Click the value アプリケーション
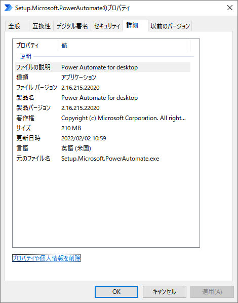This screenshot has width=238, height=303. tap(78, 78)
